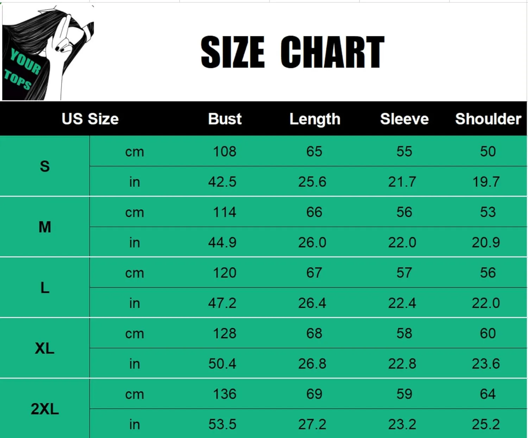Select the S bust 108 cm cell
This screenshot has height=438, width=528.
click(x=225, y=152)
